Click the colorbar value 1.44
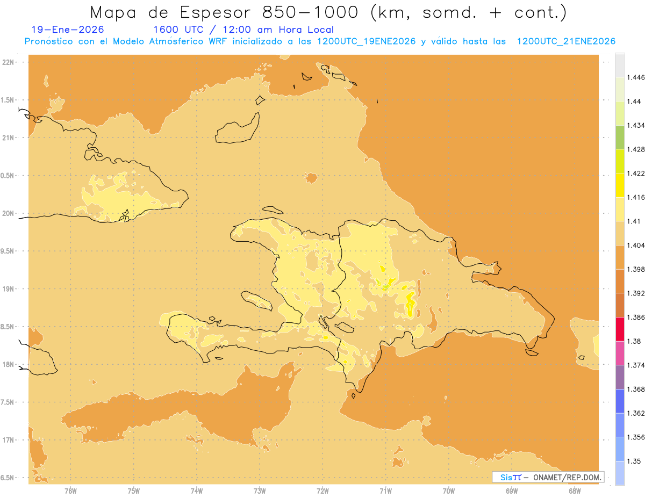Image resolution: width=645 pixels, height=498 pixels. point(634,101)
